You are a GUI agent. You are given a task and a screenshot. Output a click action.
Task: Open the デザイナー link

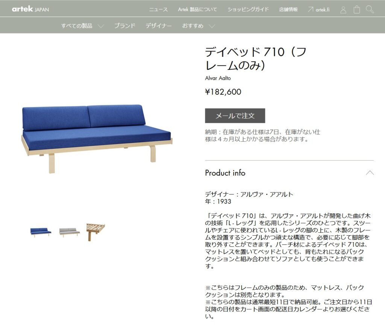[159, 26]
